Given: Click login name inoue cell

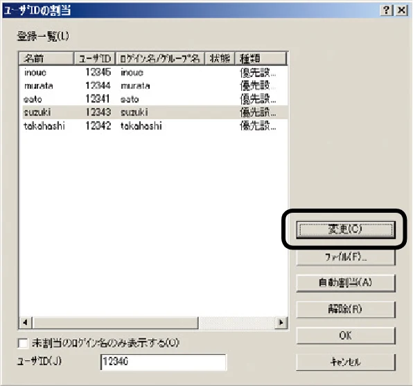Looking at the screenshot, I should pyautogui.click(x=132, y=73).
